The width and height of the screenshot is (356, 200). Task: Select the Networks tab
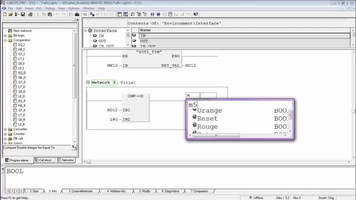(66, 160)
